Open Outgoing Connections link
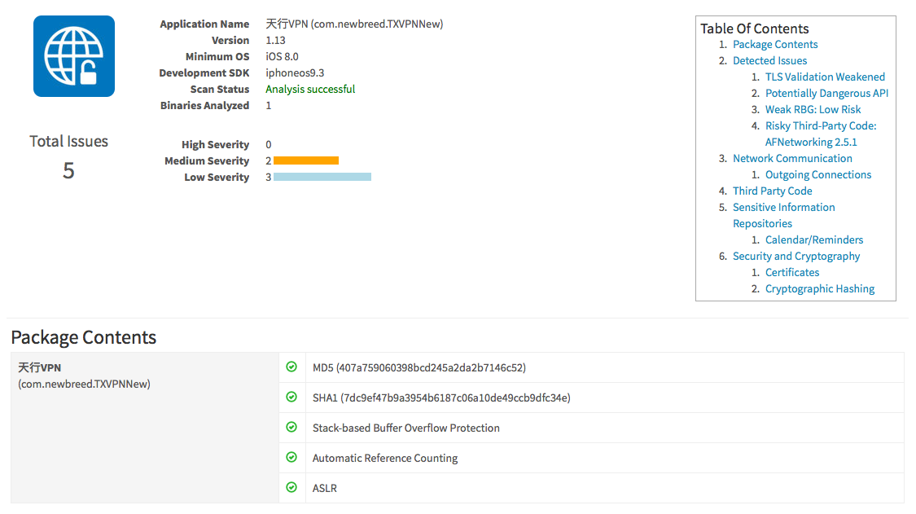 coord(817,175)
